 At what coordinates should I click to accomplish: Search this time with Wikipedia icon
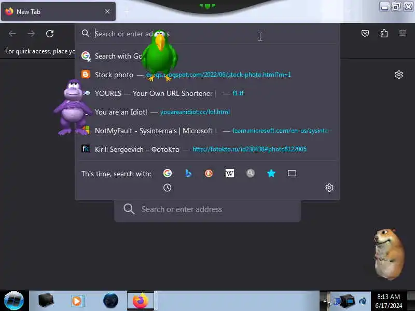[229, 173]
